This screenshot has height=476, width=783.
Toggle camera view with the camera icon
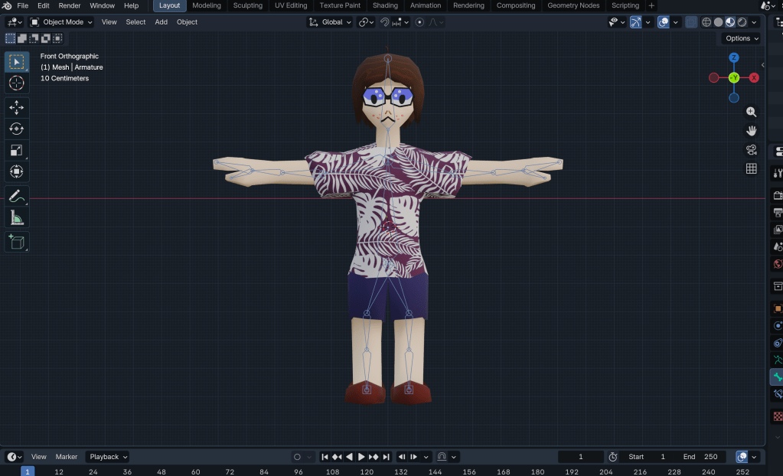tap(752, 149)
